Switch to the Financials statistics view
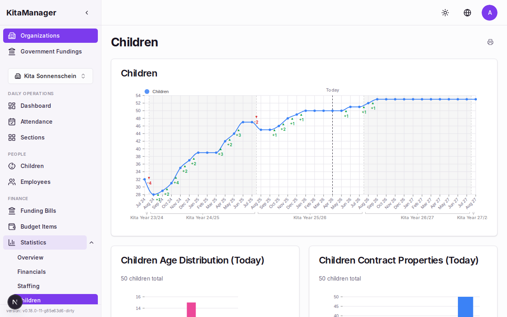The height and width of the screenshot is (317, 507). [31, 271]
